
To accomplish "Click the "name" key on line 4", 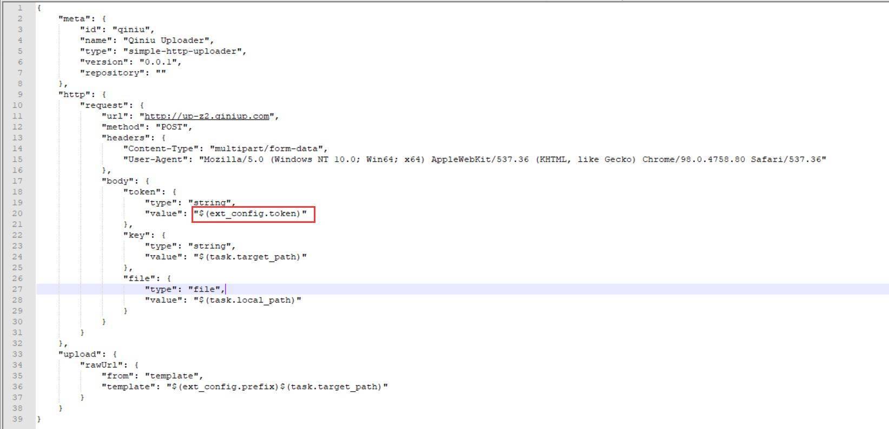I will pos(96,41).
